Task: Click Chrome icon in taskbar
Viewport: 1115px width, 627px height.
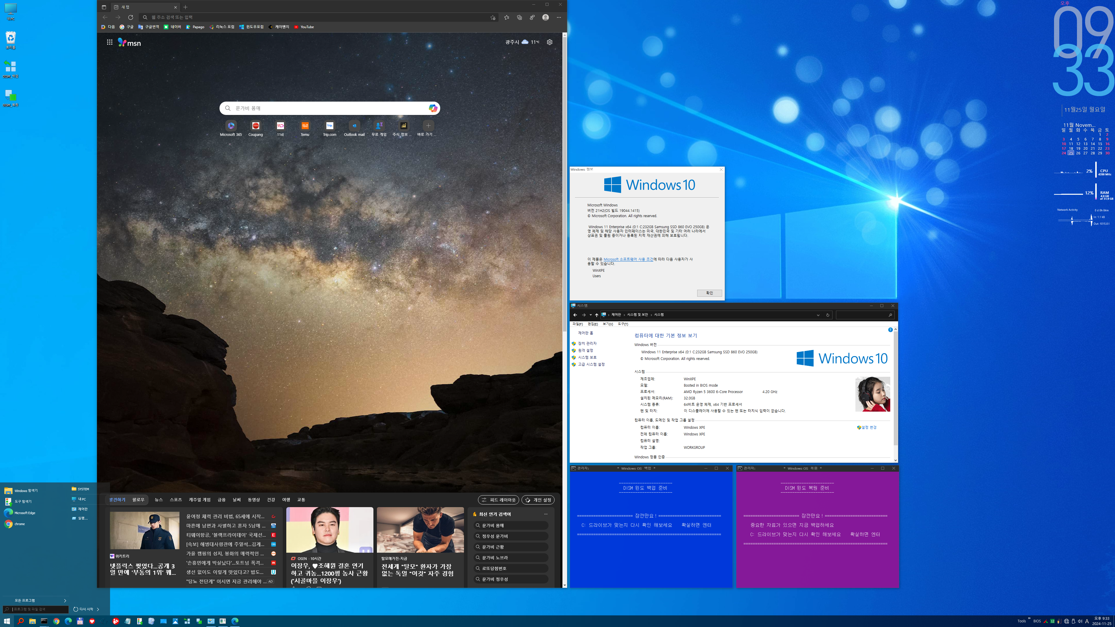Action: pyautogui.click(x=56, y=621)
